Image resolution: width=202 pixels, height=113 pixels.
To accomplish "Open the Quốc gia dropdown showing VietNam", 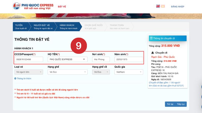I will tap(129, 72).
